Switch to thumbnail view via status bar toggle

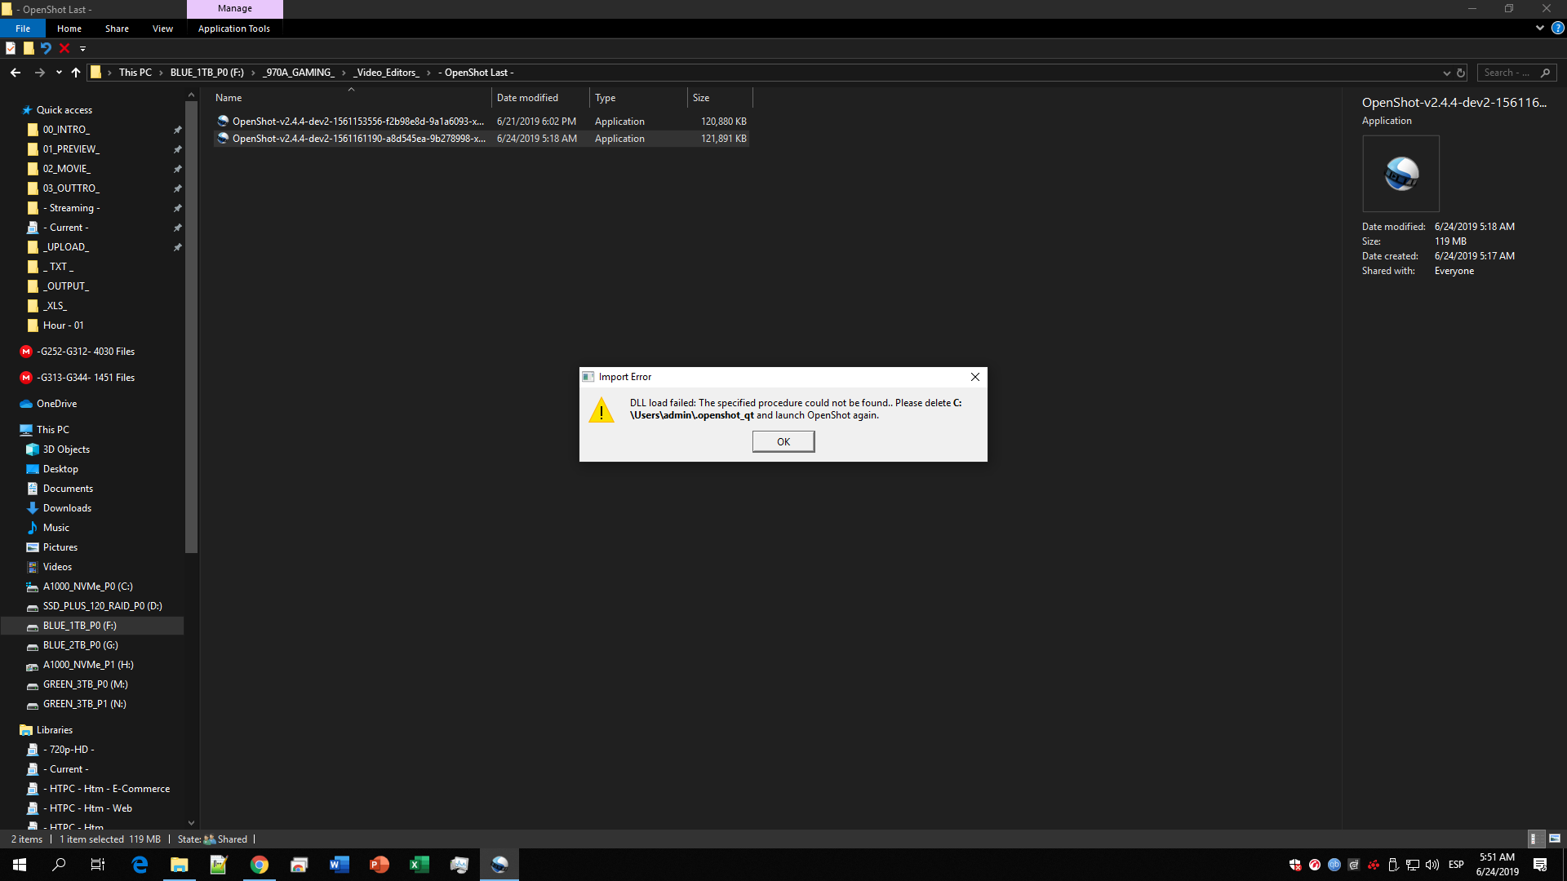(x=1556, y=839)
